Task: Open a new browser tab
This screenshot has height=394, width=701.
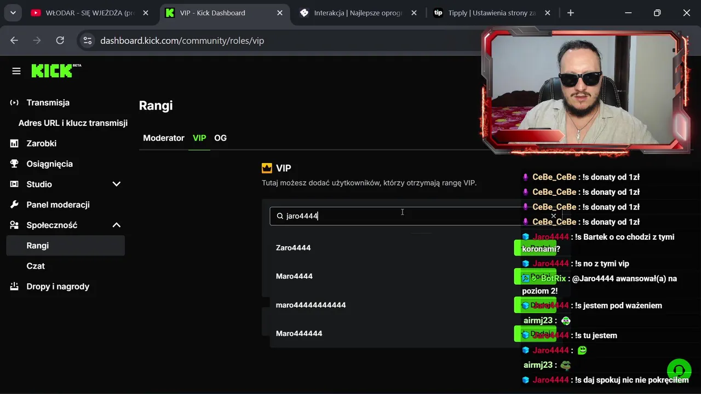Action: point(571,13)
